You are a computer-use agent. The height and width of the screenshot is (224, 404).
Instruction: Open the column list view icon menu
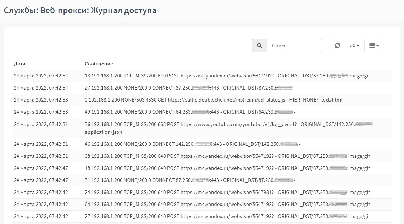(374, 46)
